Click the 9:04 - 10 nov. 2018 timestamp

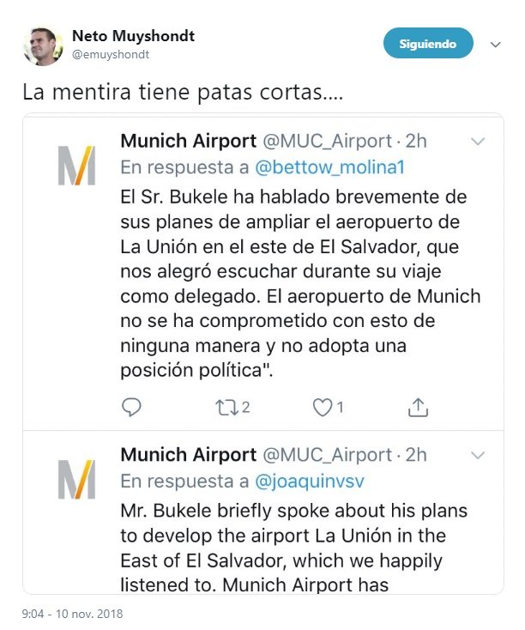74,613
